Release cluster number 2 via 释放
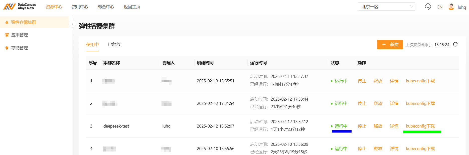The height and width of the screenshot is (155, 469). pyautogui.click(x=378, y=103)
